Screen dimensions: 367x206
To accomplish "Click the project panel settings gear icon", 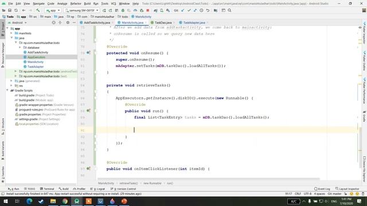I will 68,23.
